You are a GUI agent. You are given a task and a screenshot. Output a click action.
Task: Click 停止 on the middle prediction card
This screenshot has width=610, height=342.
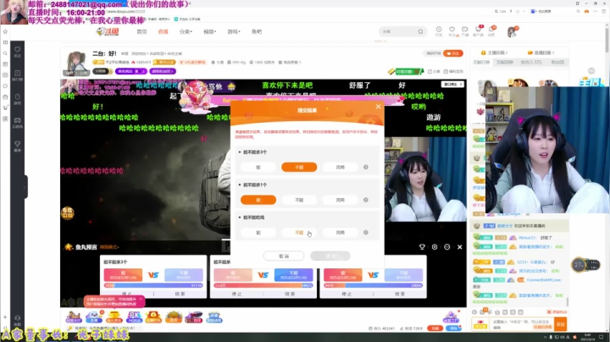pos(236,295)
